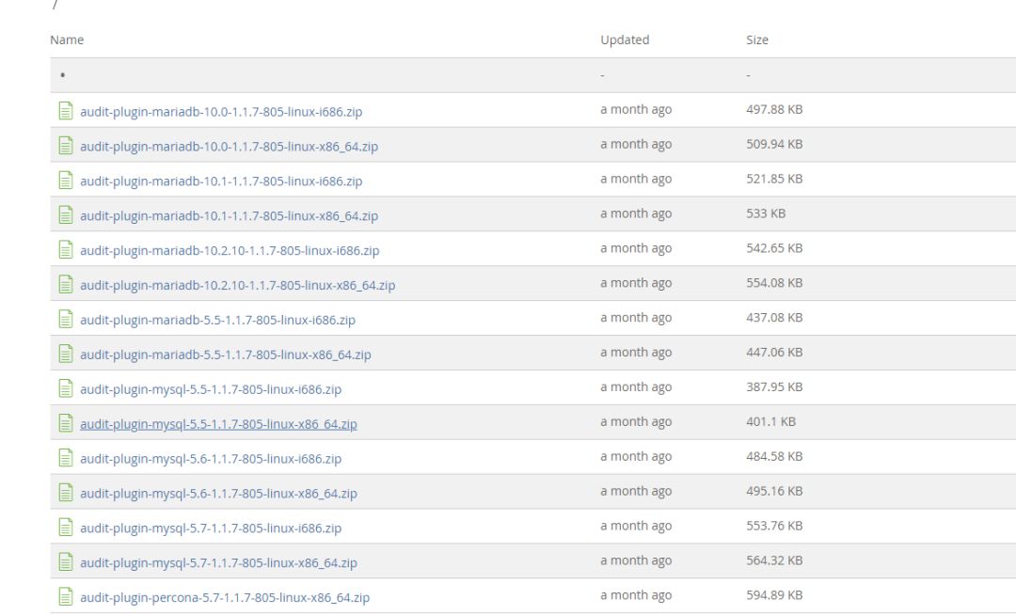The width and height of the screenshot is (1016, 615).
Task: Open audit-plugin-mysql-5.7-1.1.7-805-linux-x86_64.zip link
Action: 218,563
